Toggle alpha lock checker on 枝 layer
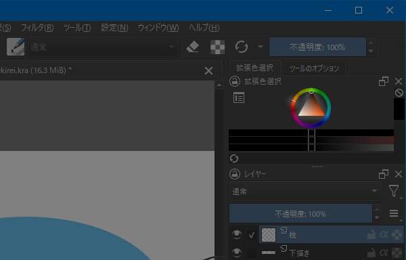This screenshot has height=260, width=406. coord(397,235)
